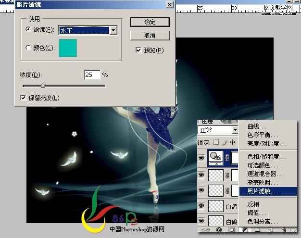Toggle lock position move icon
This screenshot has width=301, height=238.
click(x=232, y=142)
